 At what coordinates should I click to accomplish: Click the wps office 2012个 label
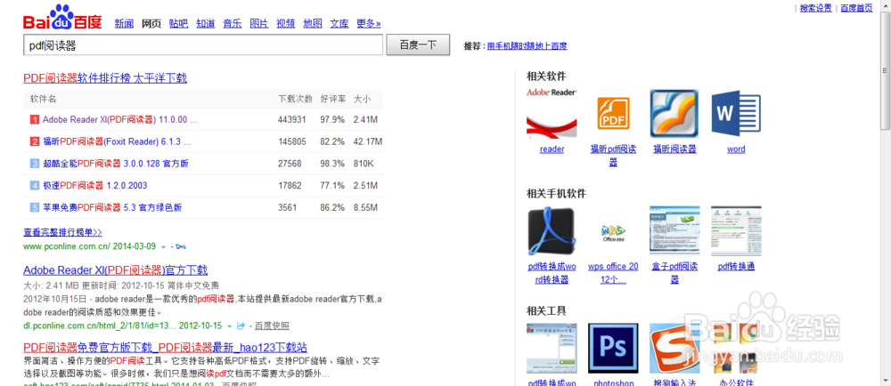tap(613, 273)
